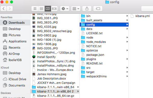Select kibana-7.1.1...rwin-x86_64 folder
Image resolution: width=153 pixels, height=98 pixels.
click(55, 87)
